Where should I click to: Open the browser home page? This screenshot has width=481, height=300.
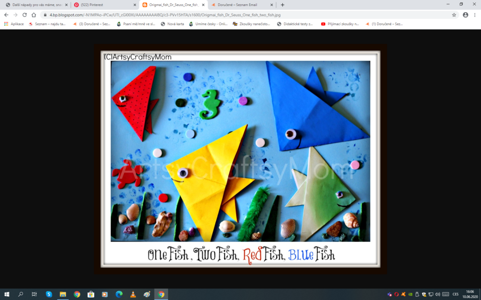pos(34,15)
